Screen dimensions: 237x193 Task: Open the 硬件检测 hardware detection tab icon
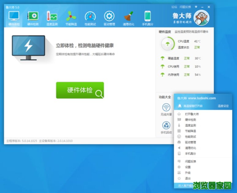pos(33,17)
